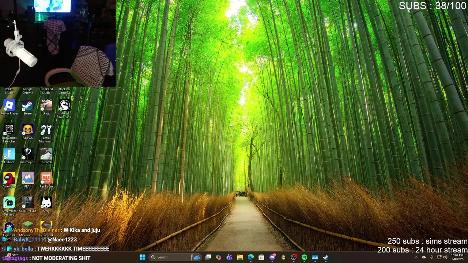Open Spotify from the taskbar
This screenshot has height=263, width=468.
tap(304, 257)
